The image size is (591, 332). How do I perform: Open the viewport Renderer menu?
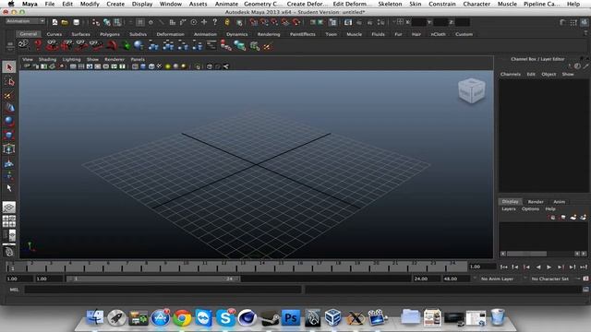[115, 59]
